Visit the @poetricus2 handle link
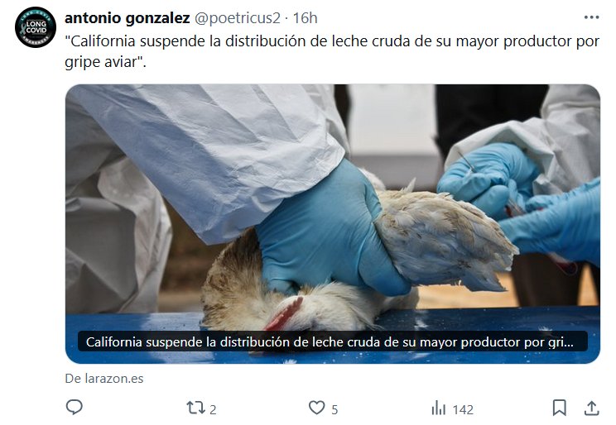The width and height of the screenshot is (616, 425). pyautogui.click(x=238, y=18)
